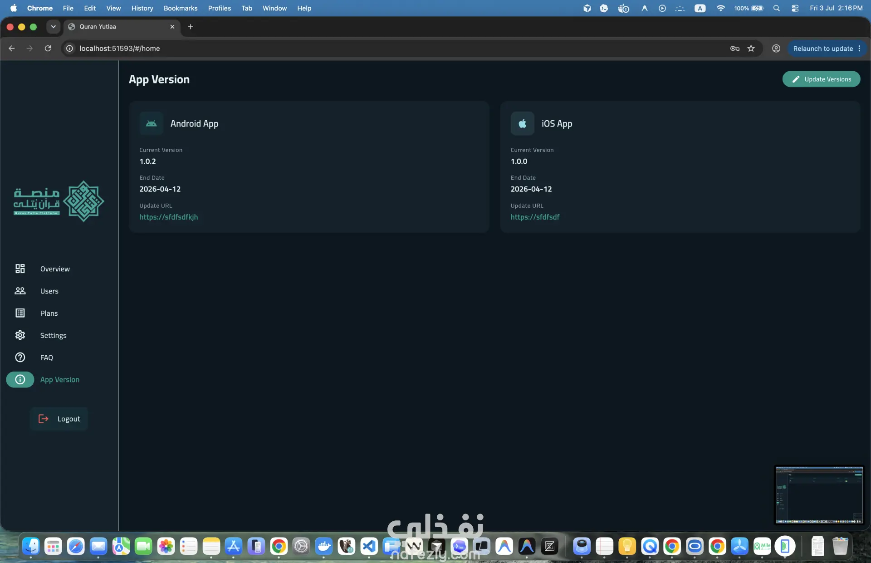The image size is (871, 563).
Task: Open the Apple menu
Action: pyautogui.click(x=13, y=8)
